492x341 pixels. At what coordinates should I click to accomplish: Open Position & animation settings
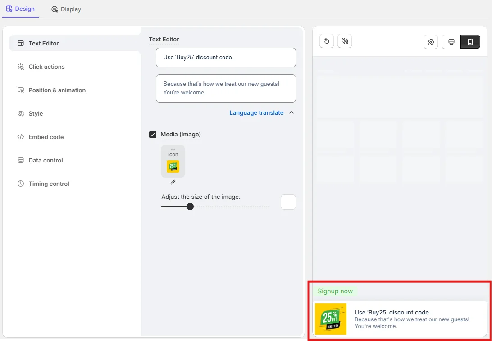point(57,90)
